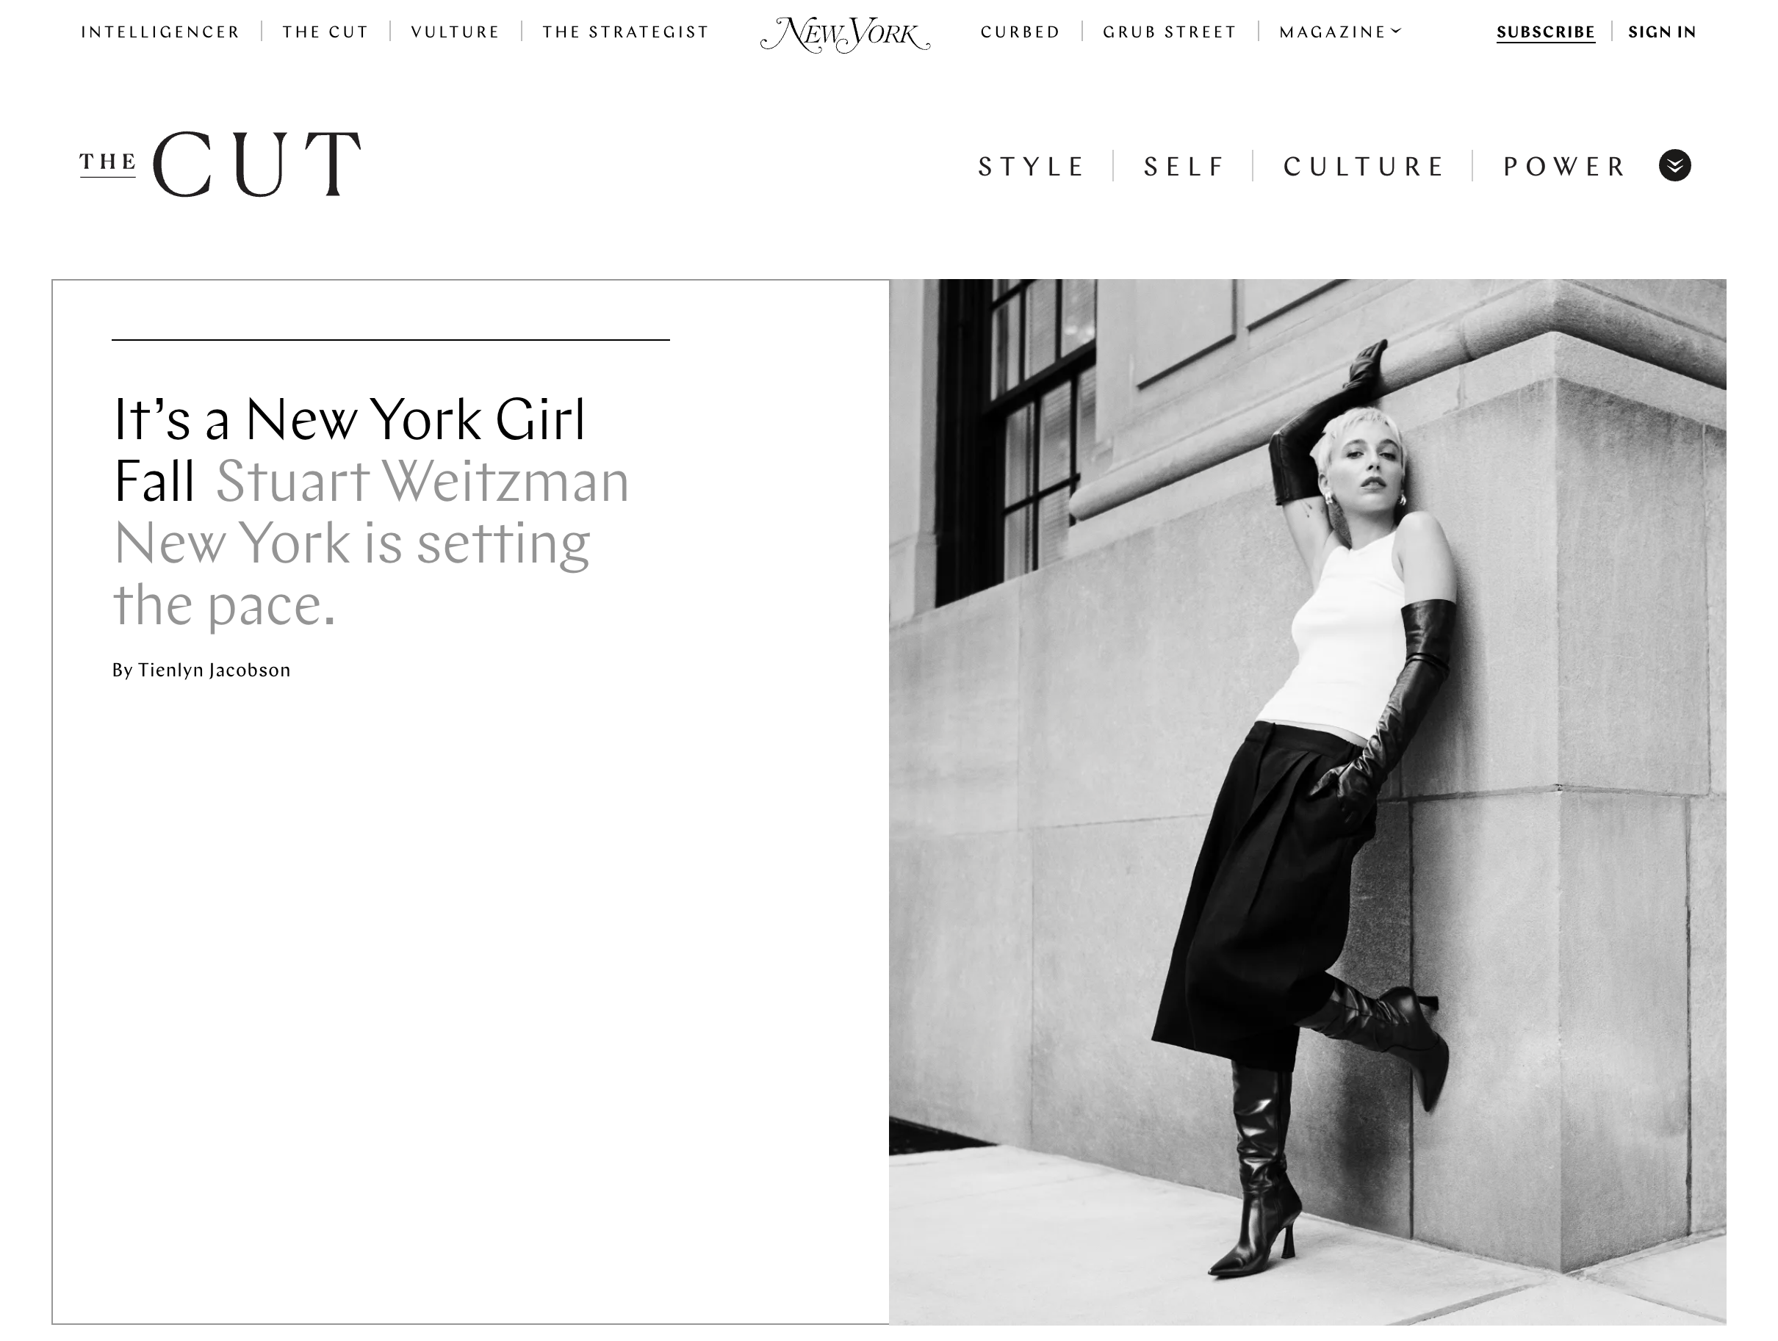This screenshot has width=1778, height=1341.
Task: Go to the Curbed site
Action: 1020,32
